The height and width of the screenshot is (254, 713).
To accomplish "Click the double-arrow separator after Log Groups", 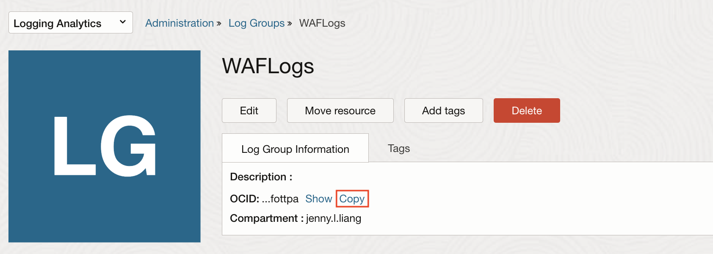I will (x=290, y=24).
